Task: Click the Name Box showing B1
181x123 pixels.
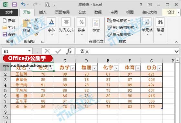Action: [15, 51]
